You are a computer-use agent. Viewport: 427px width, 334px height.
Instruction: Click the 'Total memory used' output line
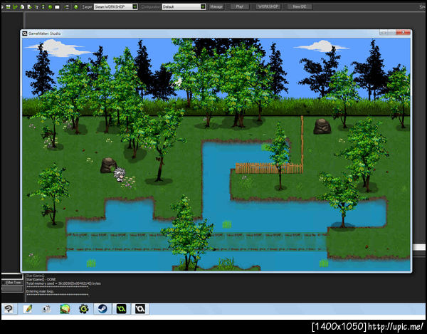coord(63,283)
